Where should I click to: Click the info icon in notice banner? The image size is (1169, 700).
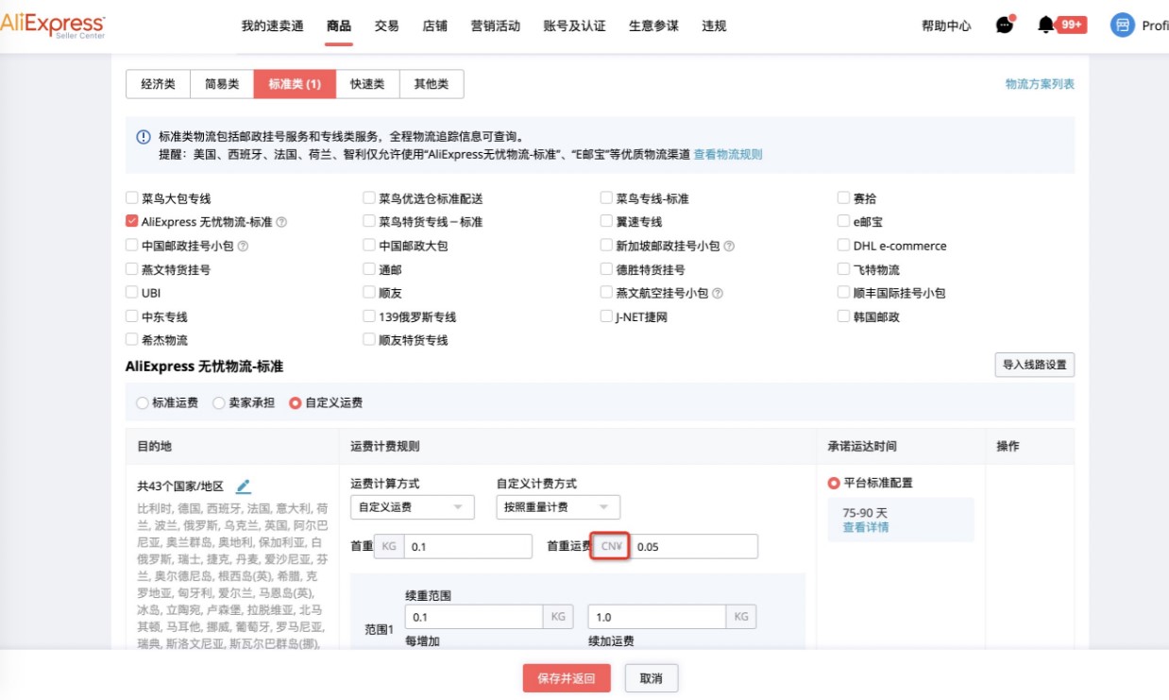click(x=144, y=137)
